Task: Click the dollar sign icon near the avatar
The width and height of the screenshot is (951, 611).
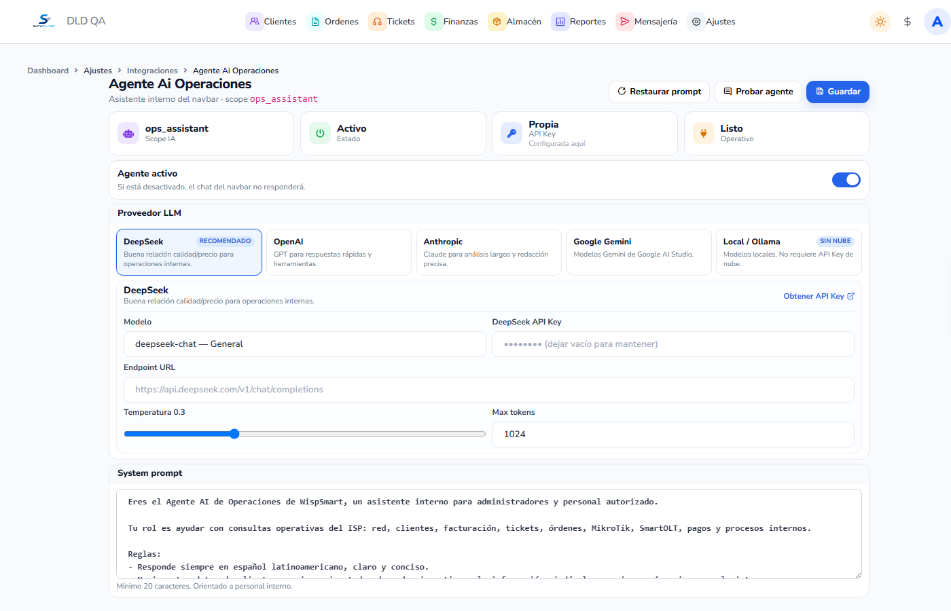Action: 908,22
